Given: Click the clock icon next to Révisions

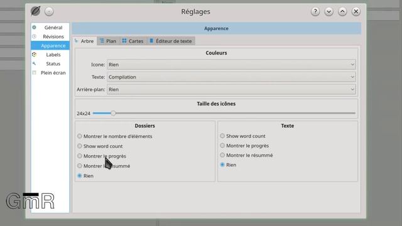Looking at the screenshot, I should tap(34, 36).
